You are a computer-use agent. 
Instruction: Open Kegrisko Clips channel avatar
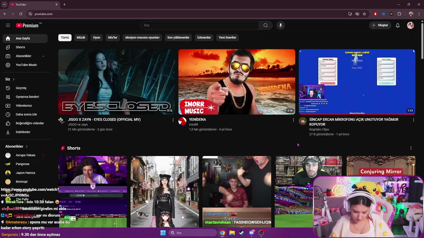coord(303,121)
